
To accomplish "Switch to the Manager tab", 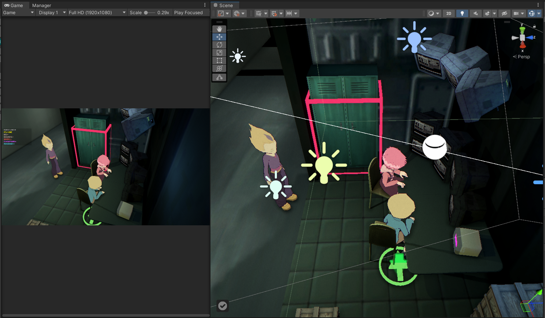I will [41, 5].
